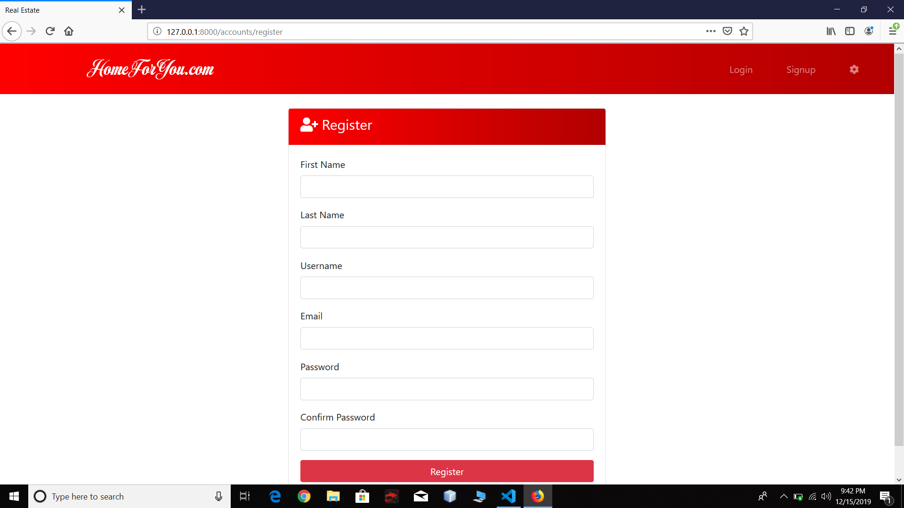Click the Signup nav link

(800, 70)
